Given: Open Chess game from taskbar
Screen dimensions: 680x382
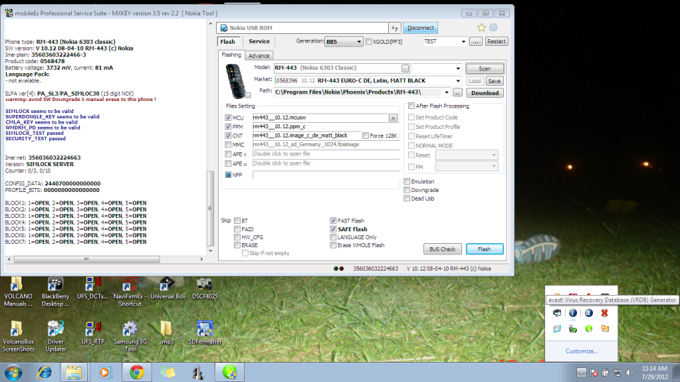Looking at the screenshot, I should point(198,372).
